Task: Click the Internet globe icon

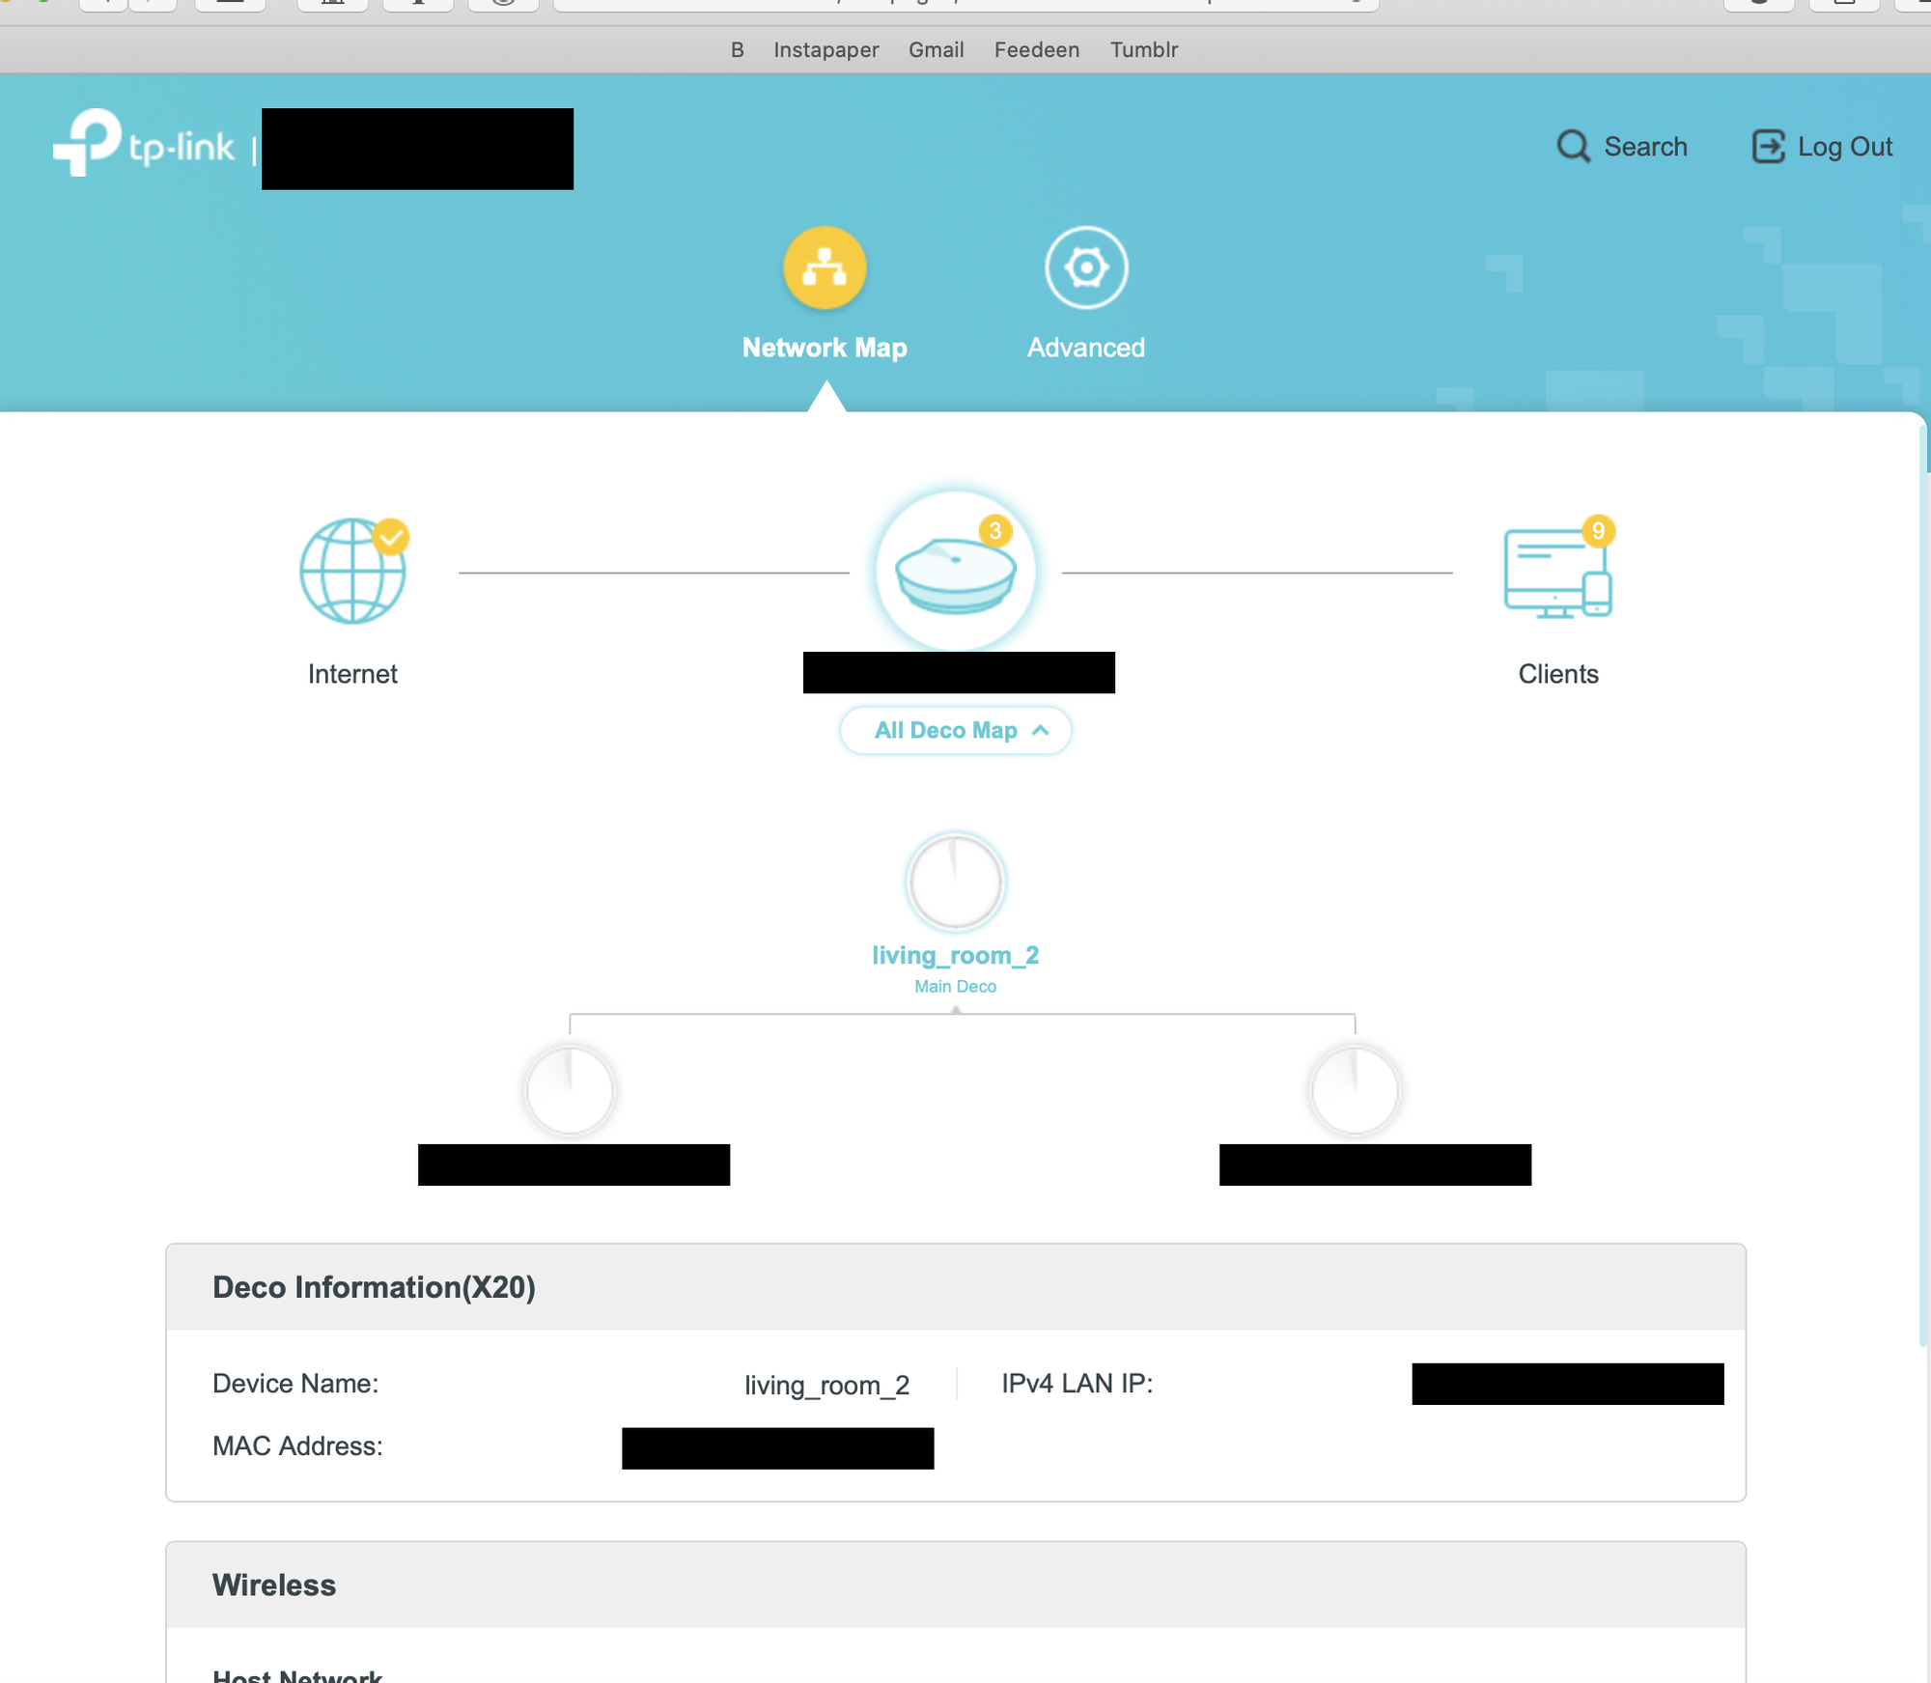Action: point(352,571)
